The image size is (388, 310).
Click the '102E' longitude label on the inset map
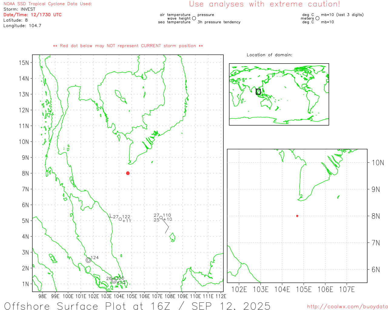click(239, 289)
